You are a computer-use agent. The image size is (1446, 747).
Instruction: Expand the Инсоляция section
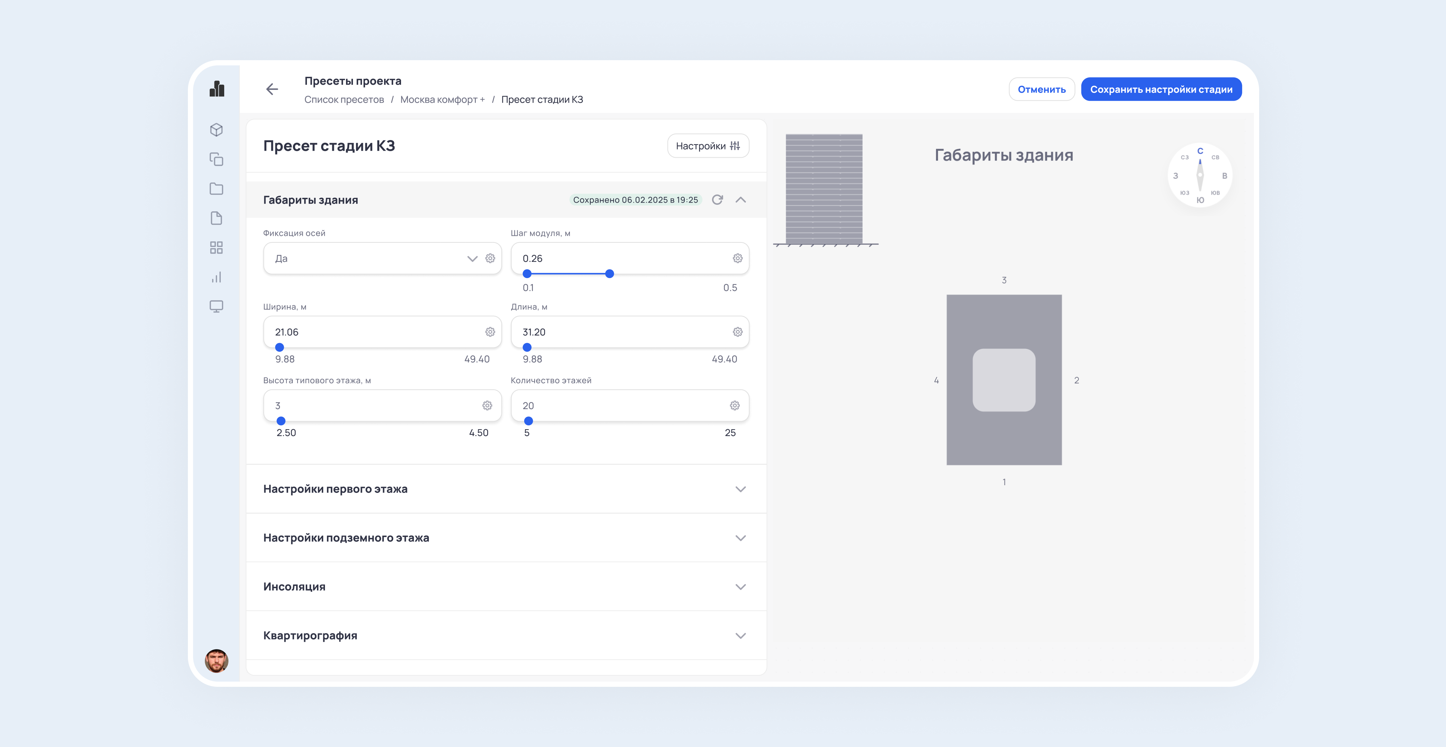point(740,587)
